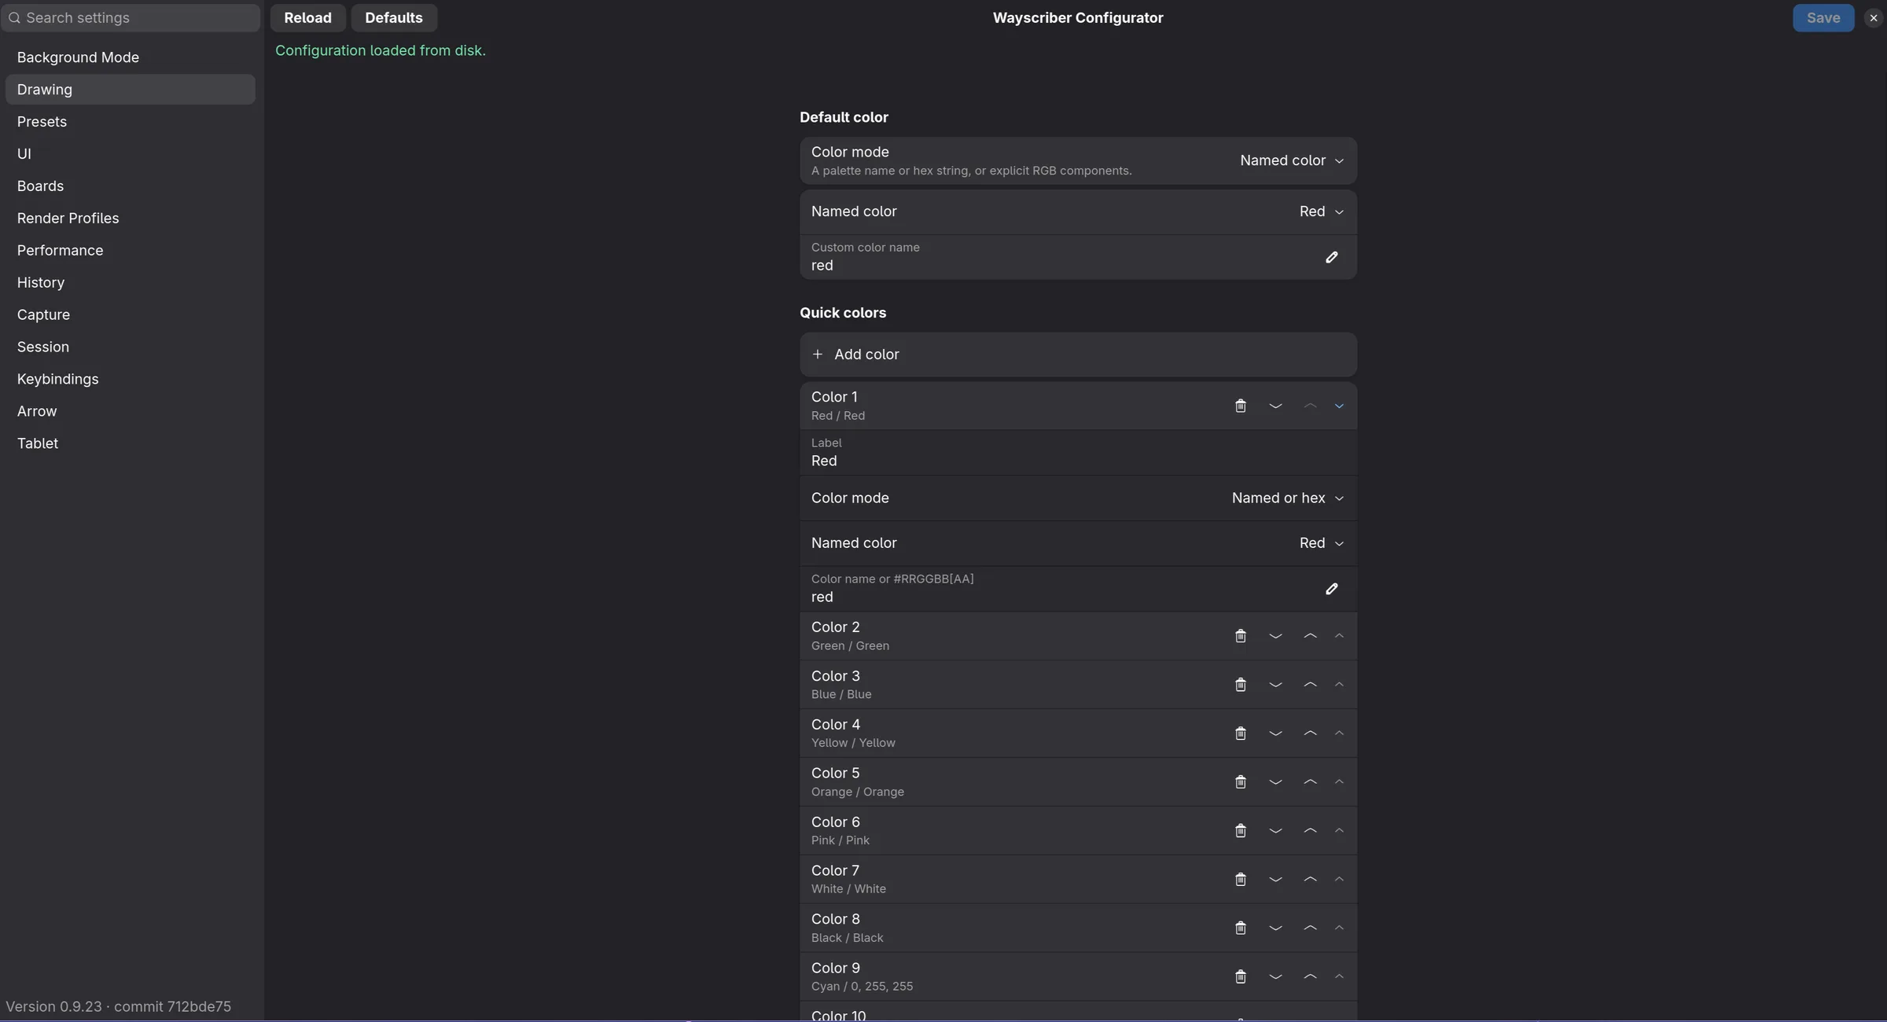The height and width of the screenshot is (1022, 1887).
Task: Open Default color Named color 'Red' dropdown
Action: [x=1321, y=211]
